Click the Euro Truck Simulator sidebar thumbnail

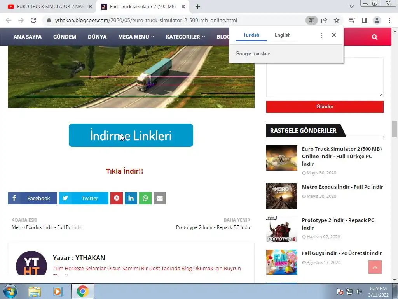[282, 158]
